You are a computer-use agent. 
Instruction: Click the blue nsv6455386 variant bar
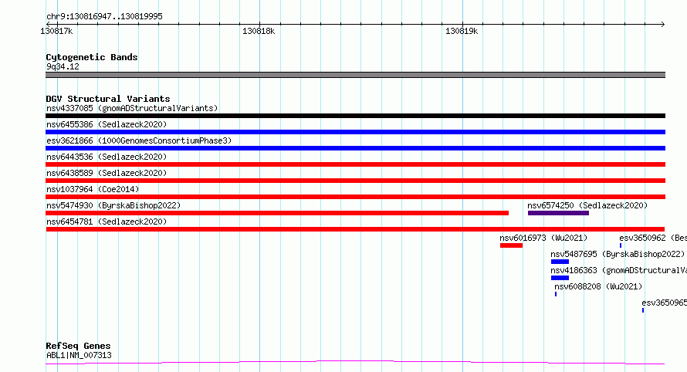point(355,132)
